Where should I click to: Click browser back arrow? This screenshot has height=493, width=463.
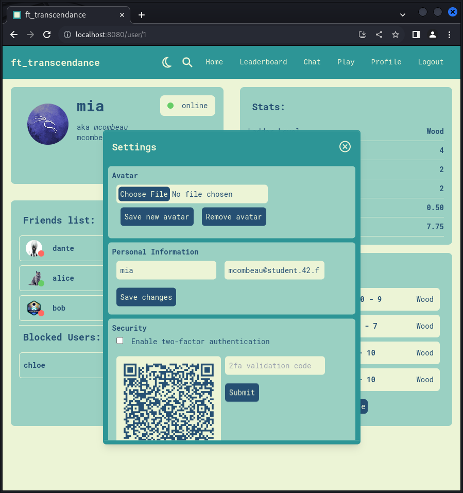pyautogui.click(x=14, y=35)
